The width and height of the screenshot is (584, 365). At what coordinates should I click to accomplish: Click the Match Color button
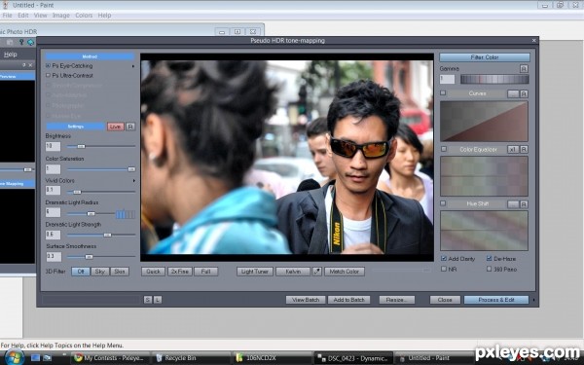pyautogui.click(x=345, y=272)
